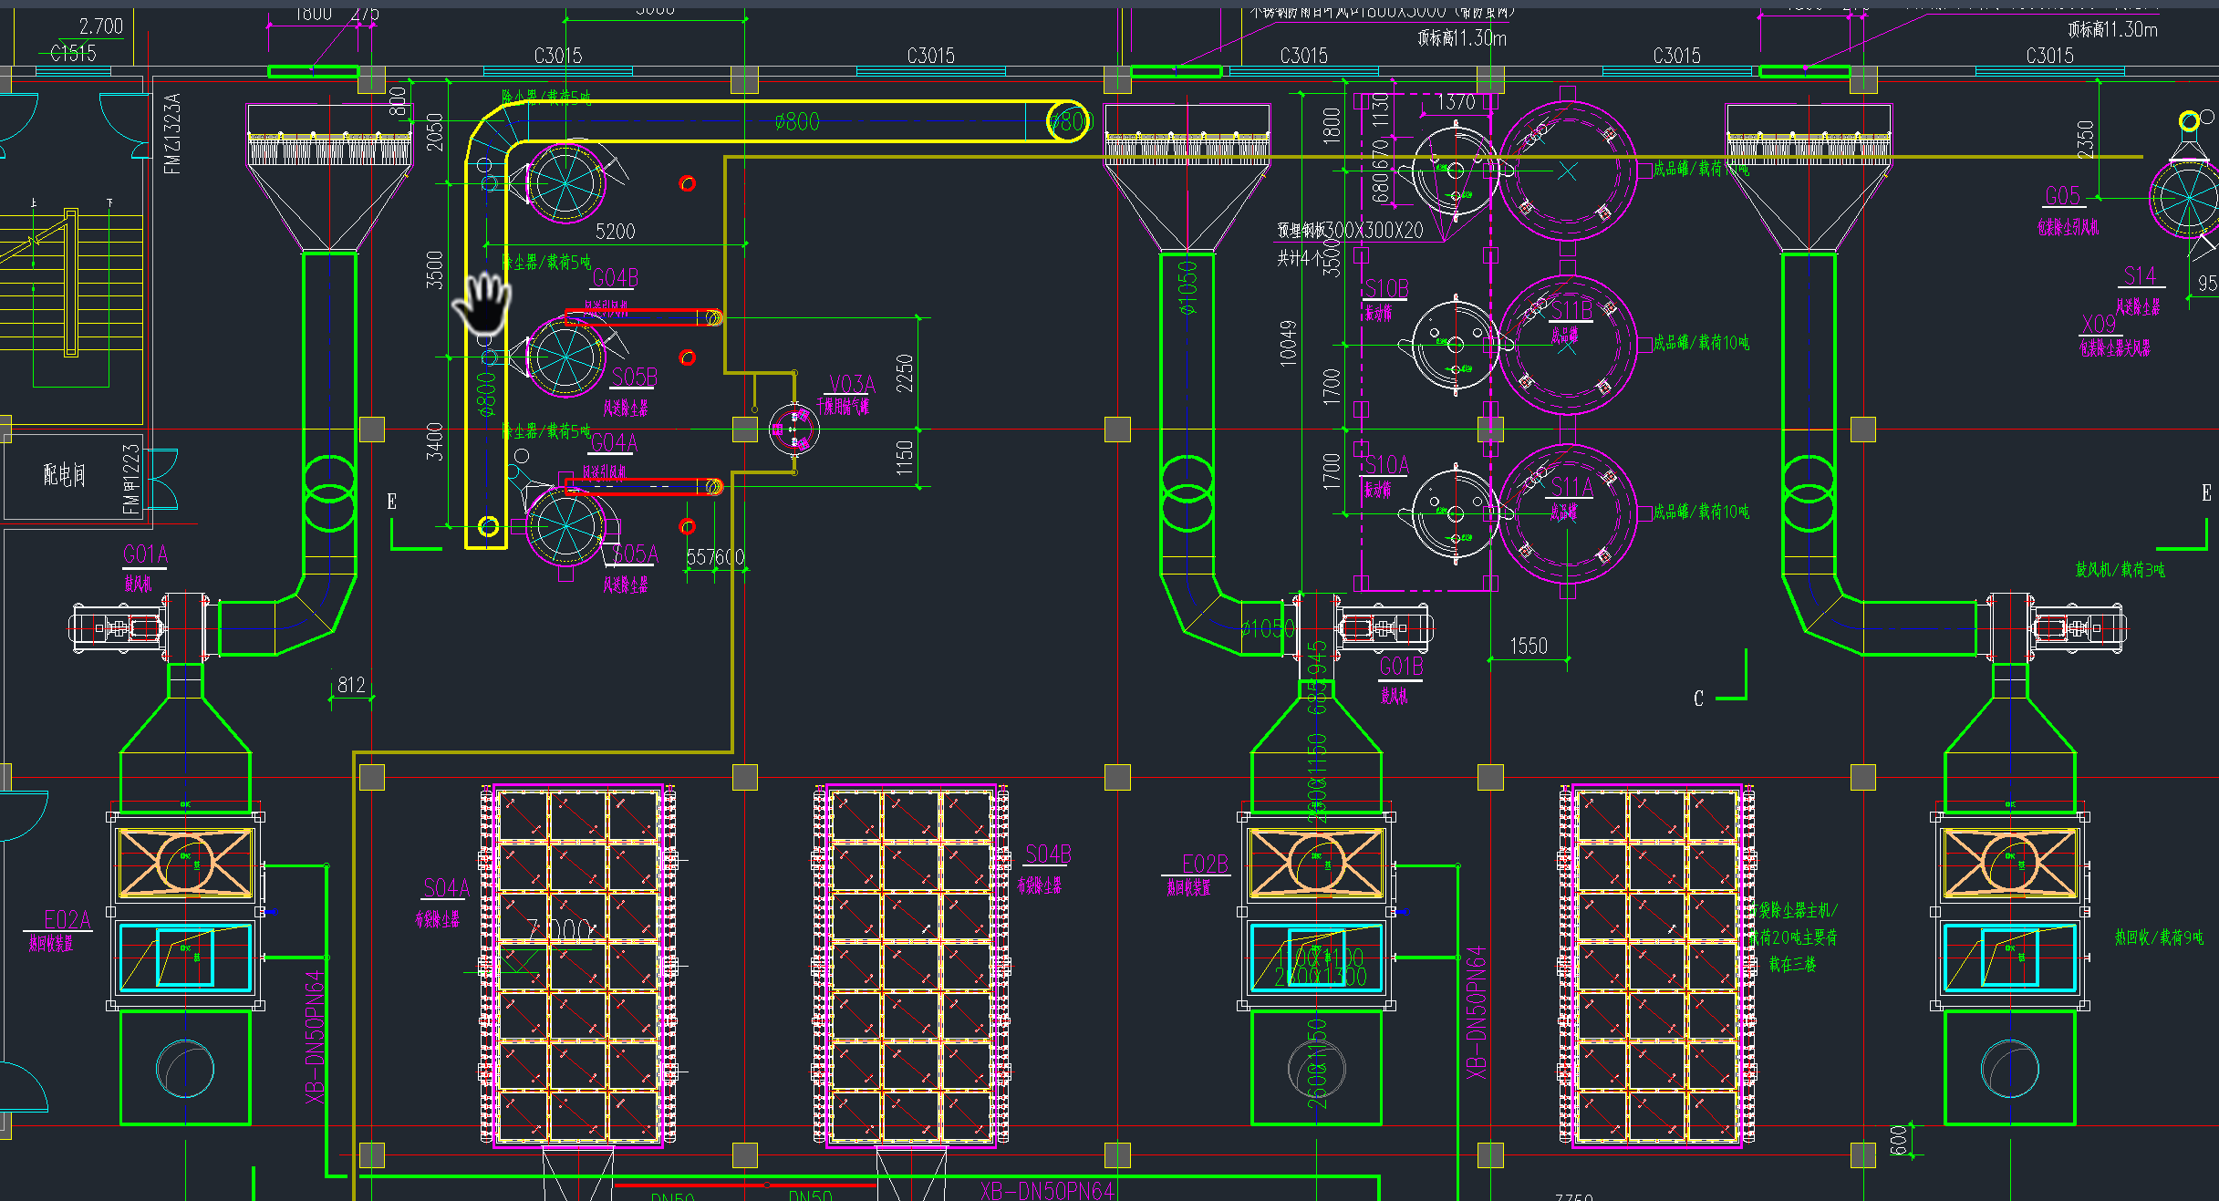Click the V03A storage tank symbol
The height and width of the screenshot is (1201, 2219).
coord(793,429)
